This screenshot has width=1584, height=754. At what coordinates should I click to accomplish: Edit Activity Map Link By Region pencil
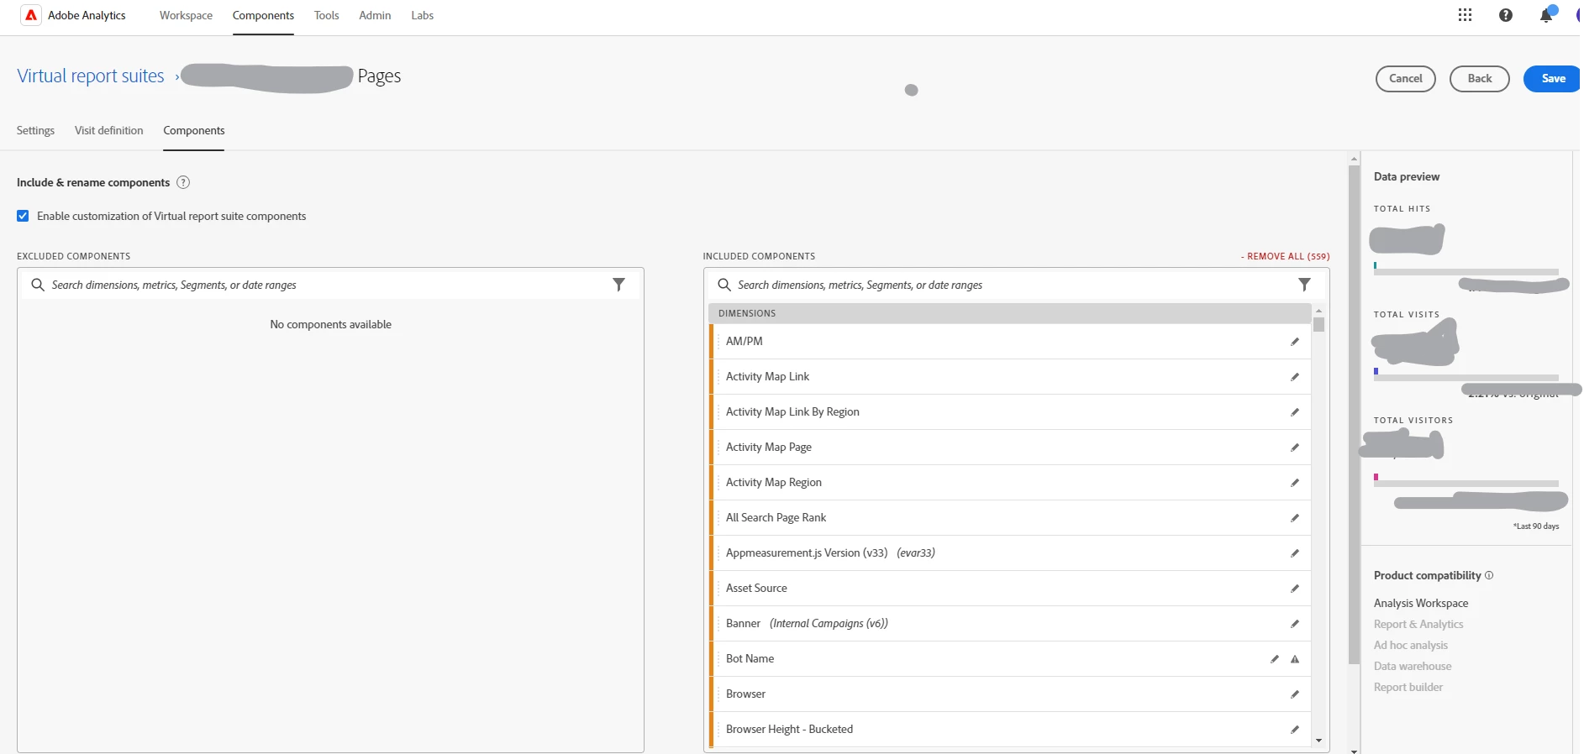1295,412
